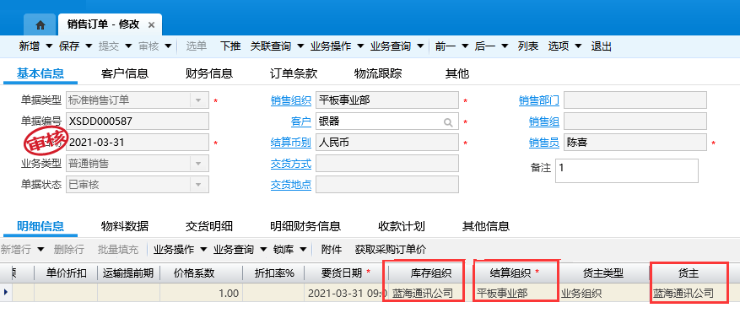Open the 业务类型 dropdown
740x324 pixels.
coord(198,165)
